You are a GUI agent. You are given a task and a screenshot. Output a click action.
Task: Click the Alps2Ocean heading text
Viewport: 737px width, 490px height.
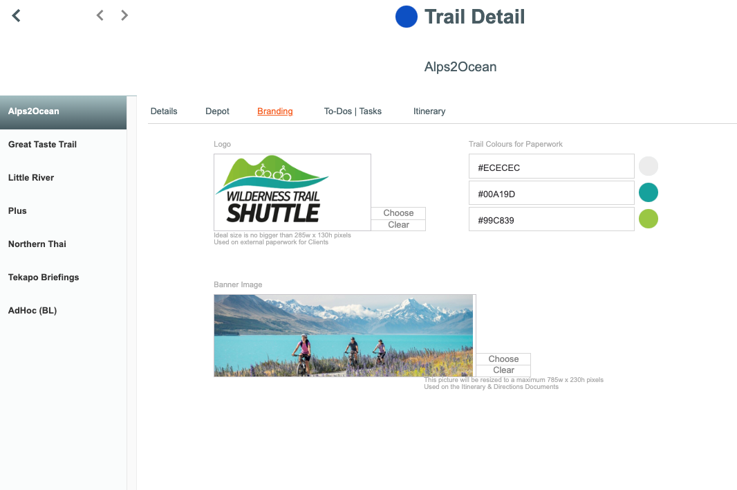(x=460, y=67)
